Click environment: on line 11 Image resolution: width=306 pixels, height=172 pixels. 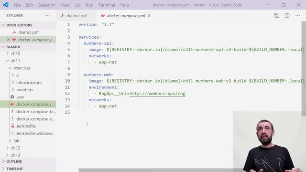pyautogui.click(x=104, y=87)
